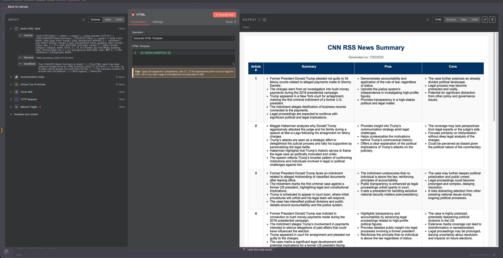Pin the output data icon
503x258 pixels.
pyautogui.click(x=492, y=20)
